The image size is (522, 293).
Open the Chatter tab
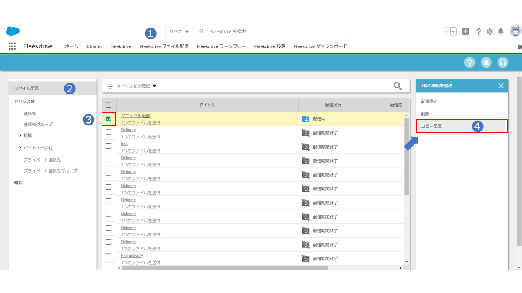click(94, 46)
